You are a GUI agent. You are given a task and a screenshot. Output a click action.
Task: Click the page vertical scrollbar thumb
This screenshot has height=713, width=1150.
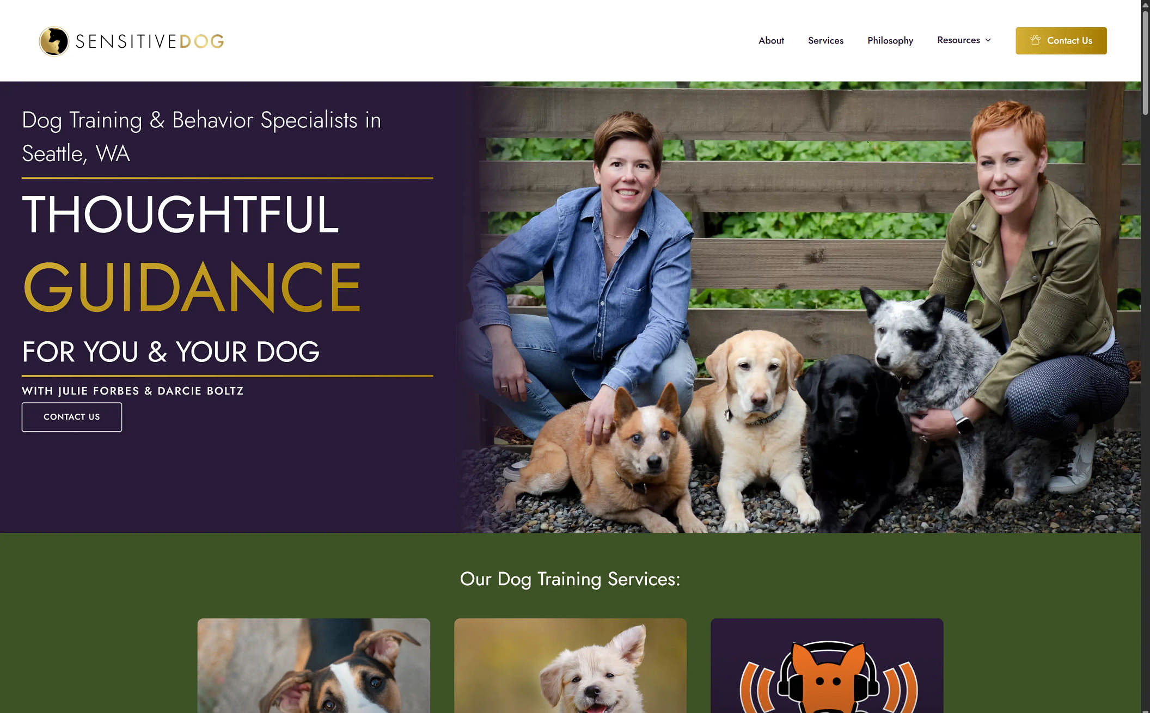pos(1145,63)
